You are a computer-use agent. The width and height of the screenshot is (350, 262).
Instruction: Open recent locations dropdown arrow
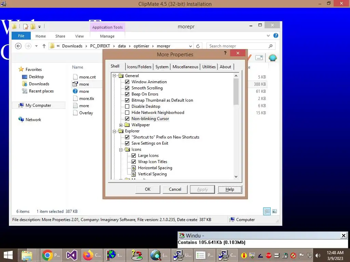(36, 46)
